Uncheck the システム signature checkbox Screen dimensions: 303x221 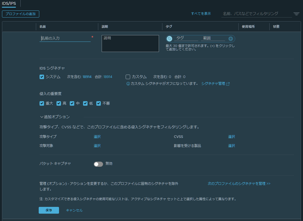pos(42,77)
